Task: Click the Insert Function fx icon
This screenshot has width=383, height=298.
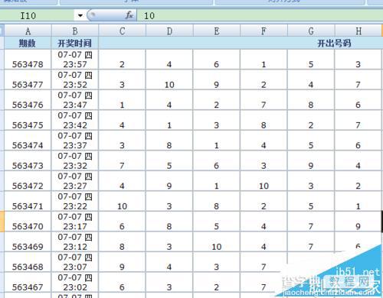Action: pyautogui.click(x=129, y=15)
